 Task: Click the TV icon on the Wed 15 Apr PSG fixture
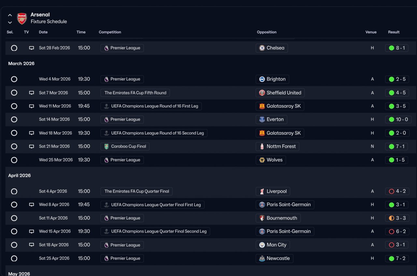point(32,231)
